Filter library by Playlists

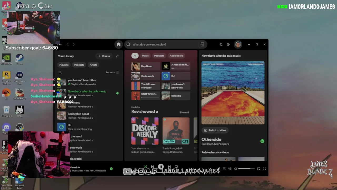(x=64, y=65)
